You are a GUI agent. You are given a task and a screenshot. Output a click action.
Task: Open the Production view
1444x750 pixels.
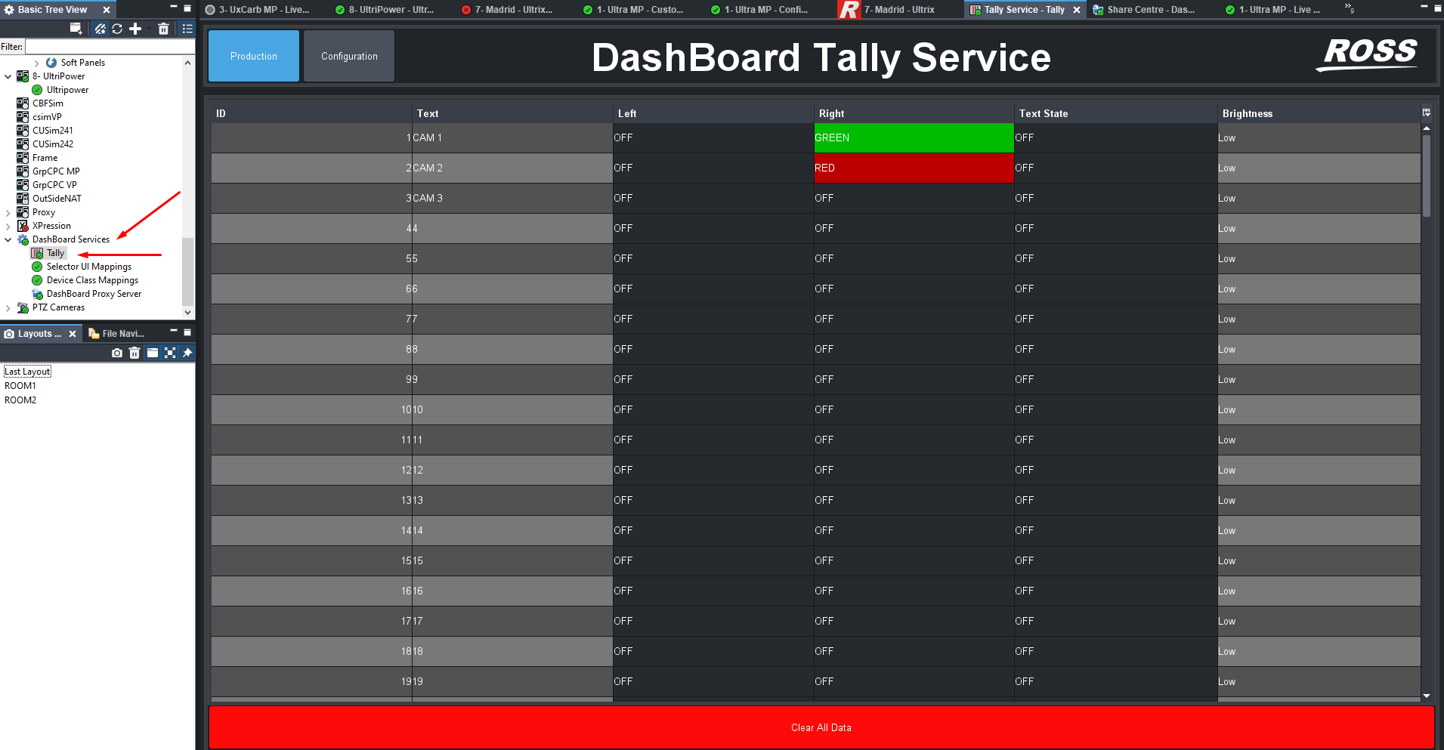point(254,56)
